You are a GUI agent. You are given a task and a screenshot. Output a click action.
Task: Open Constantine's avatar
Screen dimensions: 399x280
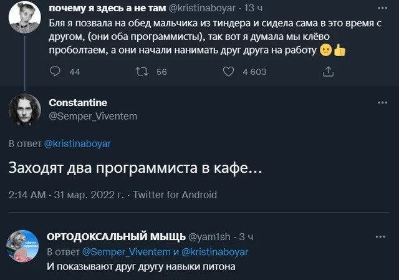24,110
